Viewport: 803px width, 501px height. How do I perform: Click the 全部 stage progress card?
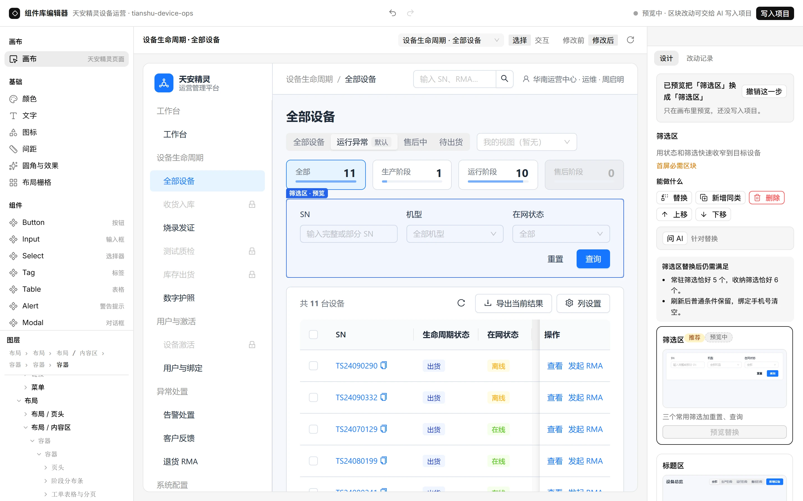(325, 175)
